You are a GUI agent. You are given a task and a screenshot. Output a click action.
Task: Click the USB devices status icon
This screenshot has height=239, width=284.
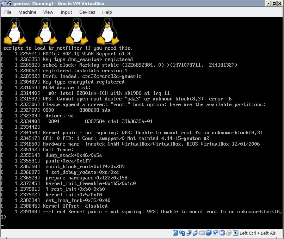[x=196, y=233]
